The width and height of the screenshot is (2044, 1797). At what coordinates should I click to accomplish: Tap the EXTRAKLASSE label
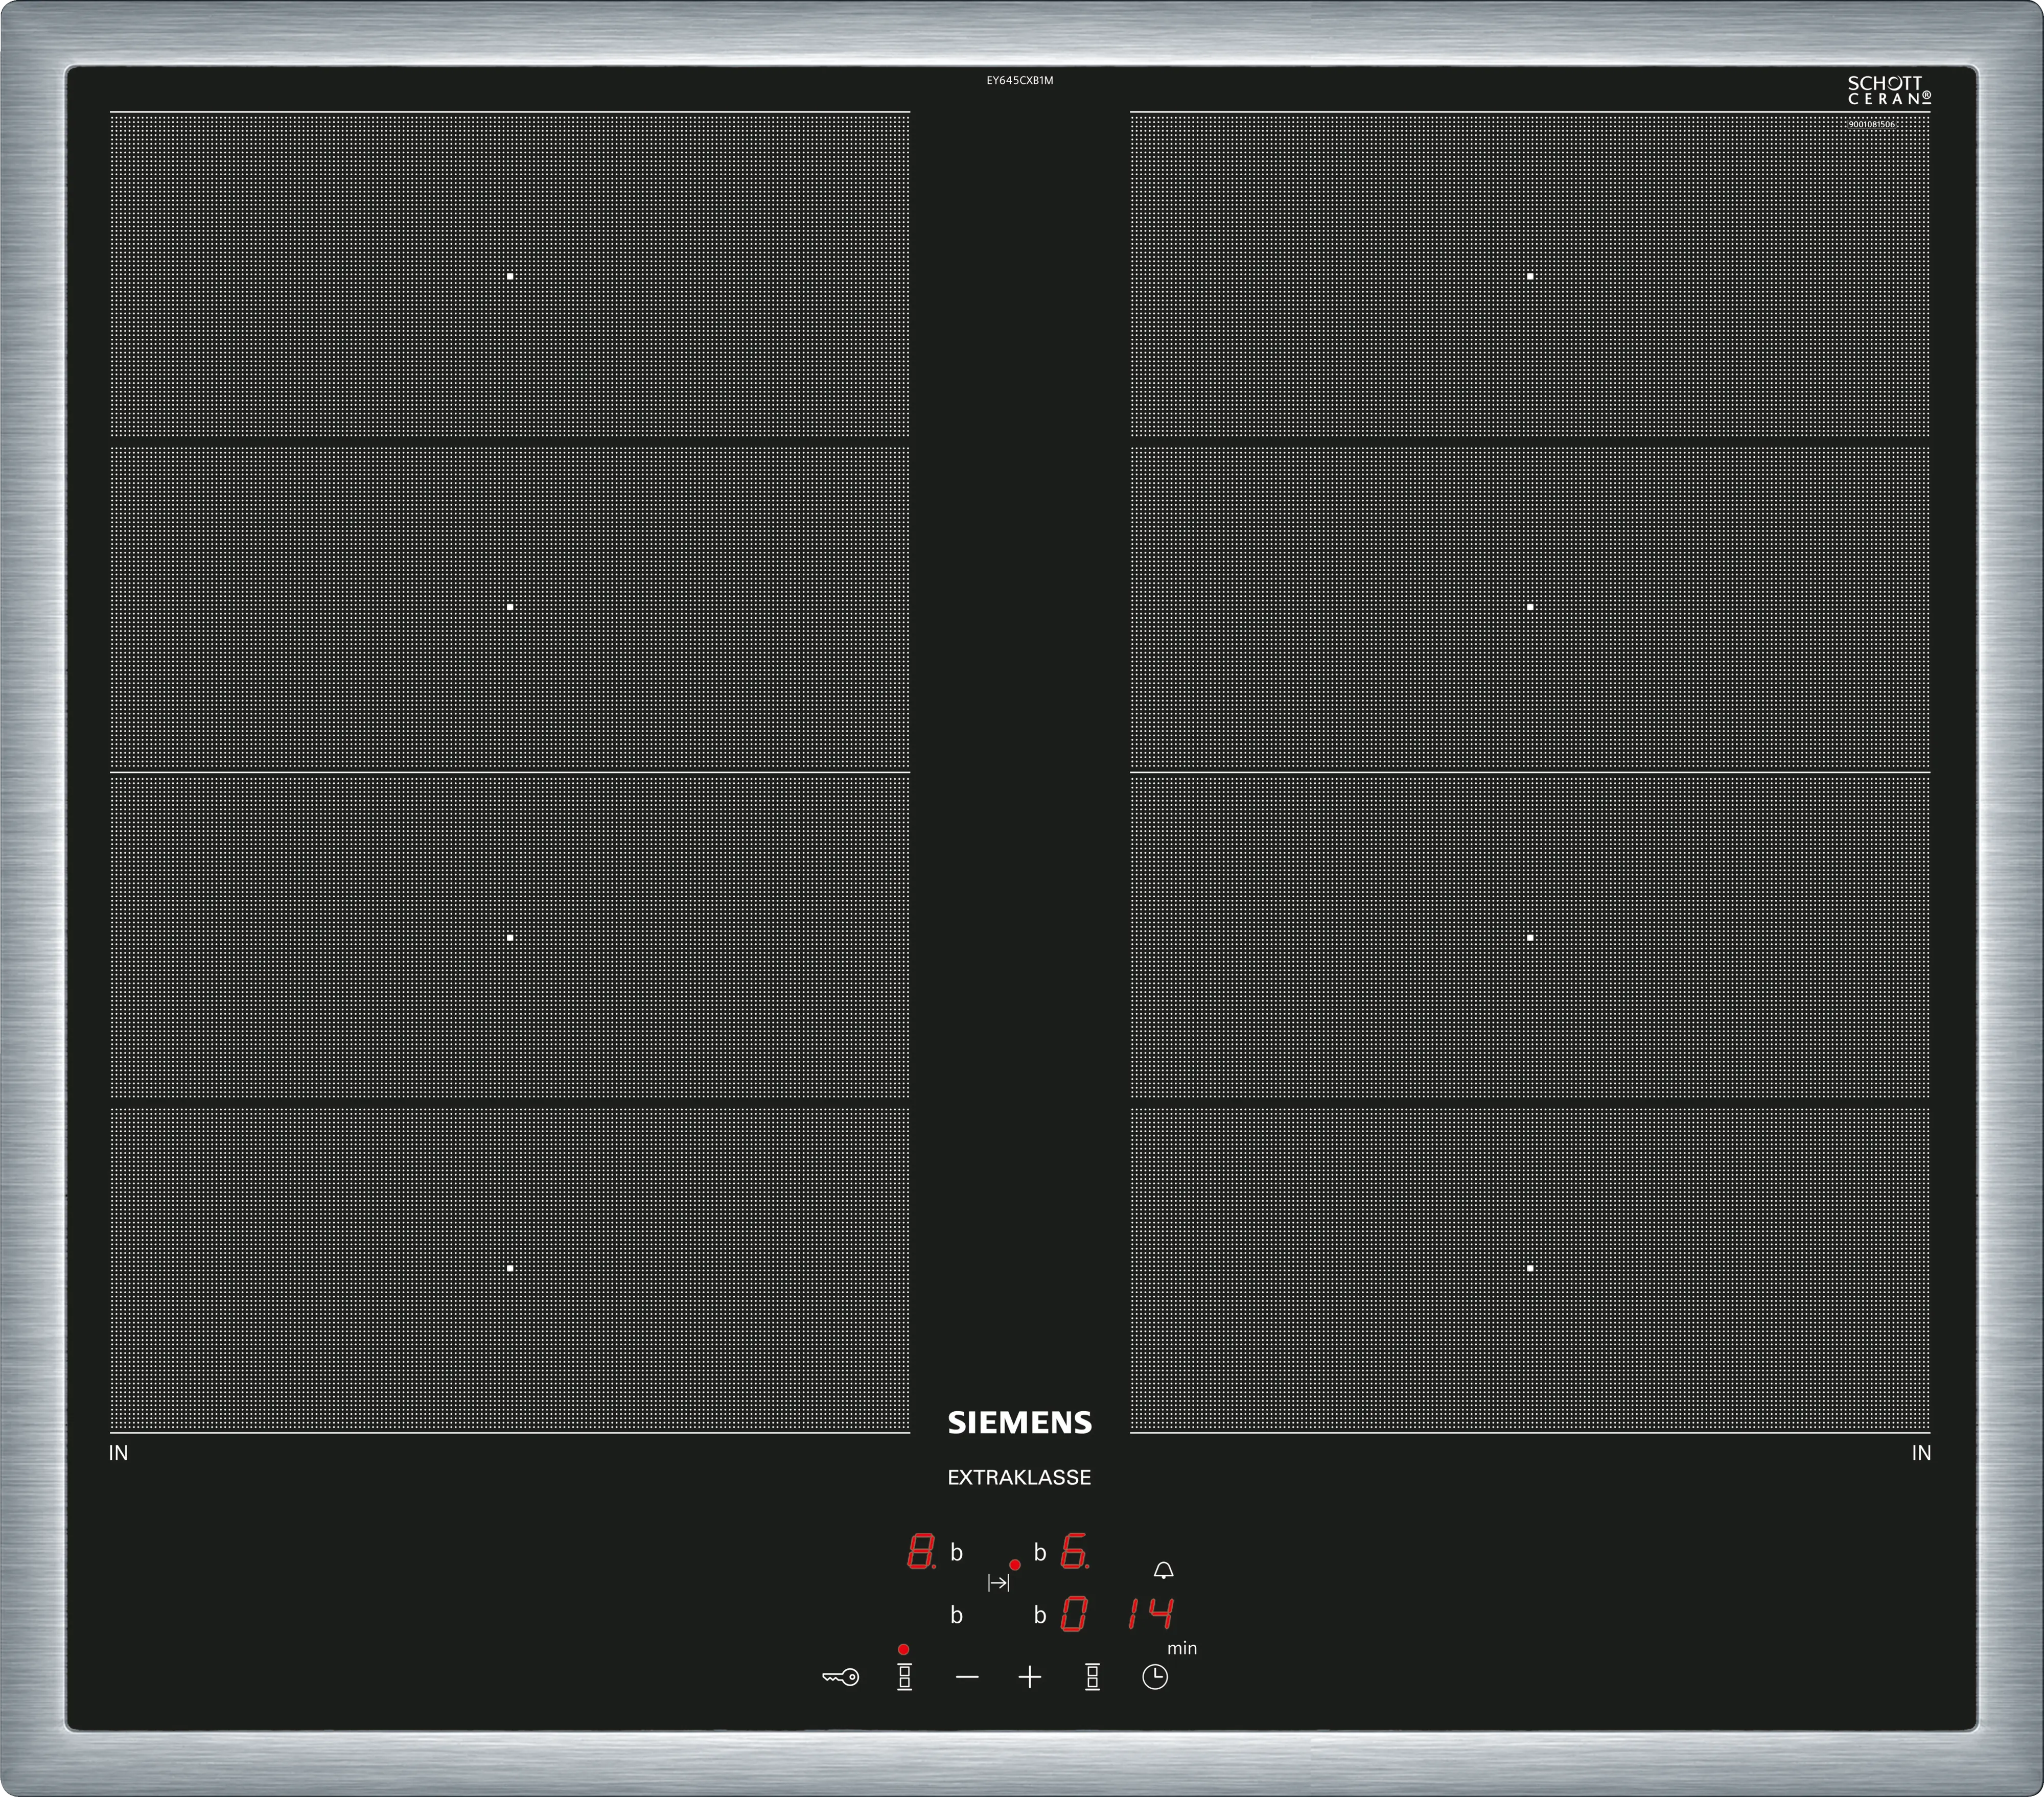pos(1019,1478)
